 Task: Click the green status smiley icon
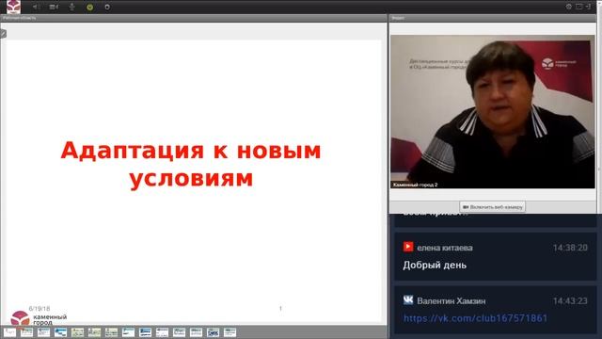click(x=90, y=7)
